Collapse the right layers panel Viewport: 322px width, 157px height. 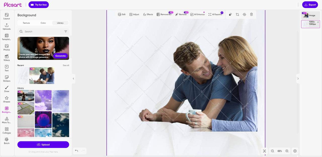(x=298, y=78)
